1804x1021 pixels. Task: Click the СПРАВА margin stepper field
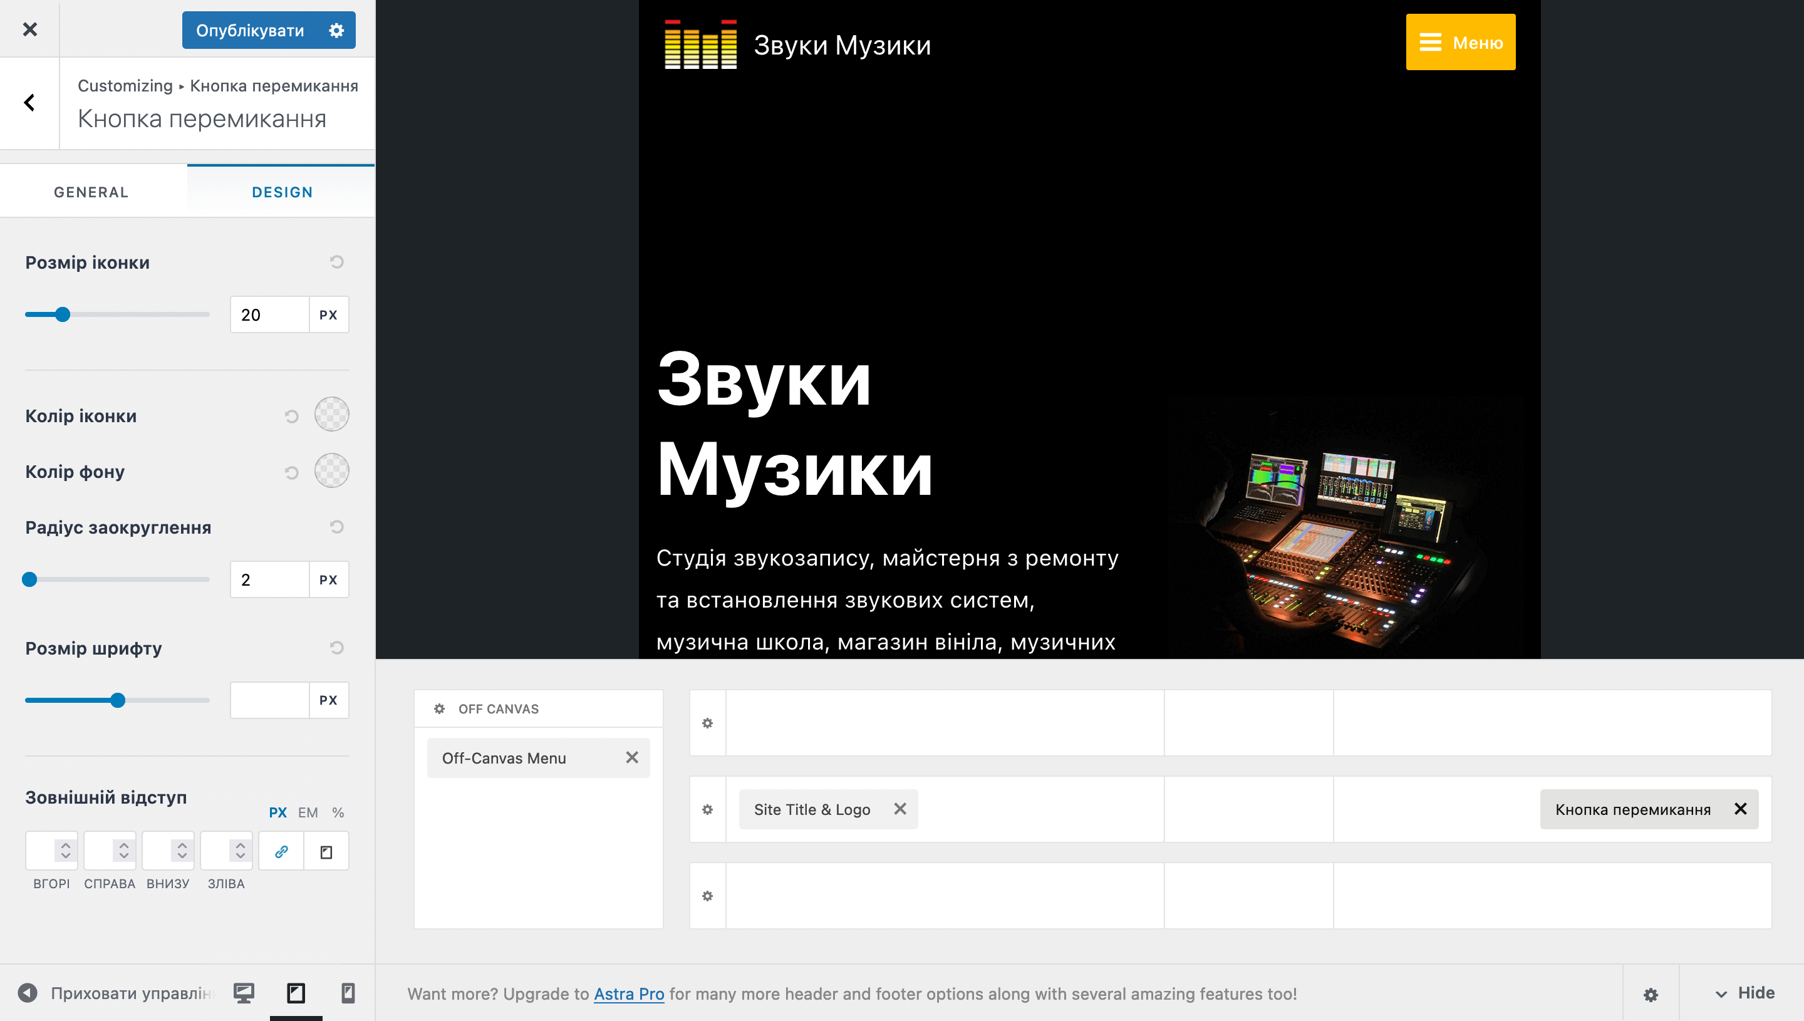[x=110, y=851]
